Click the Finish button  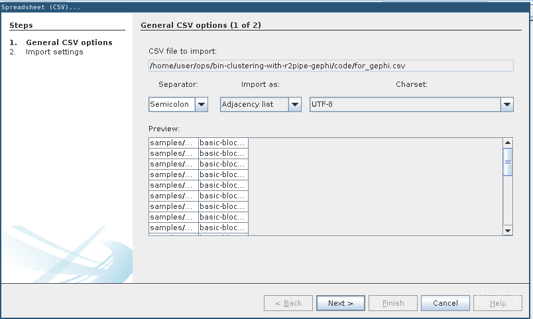click(x=393, y=303)
